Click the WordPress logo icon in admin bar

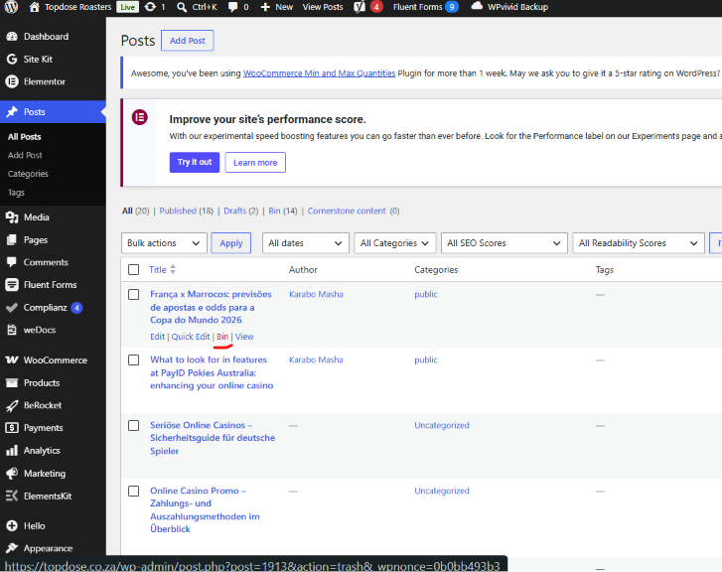pos(12,7)
